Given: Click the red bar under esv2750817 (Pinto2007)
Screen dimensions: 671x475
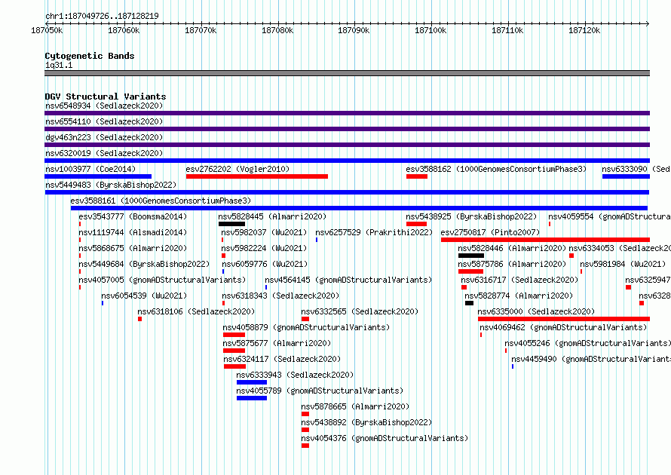Looking at the screenshot, I should (545, 240).
